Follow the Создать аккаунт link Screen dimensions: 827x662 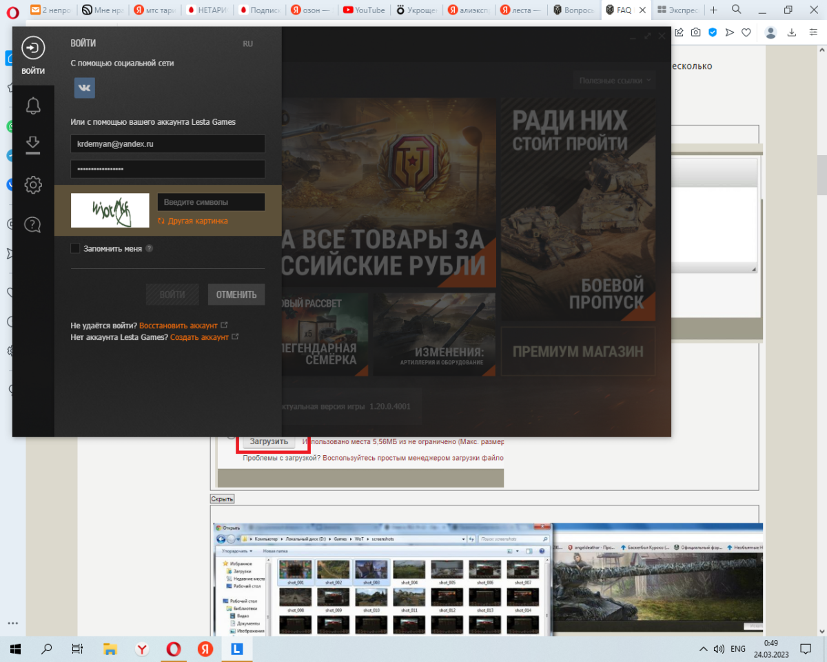[199, 337]
